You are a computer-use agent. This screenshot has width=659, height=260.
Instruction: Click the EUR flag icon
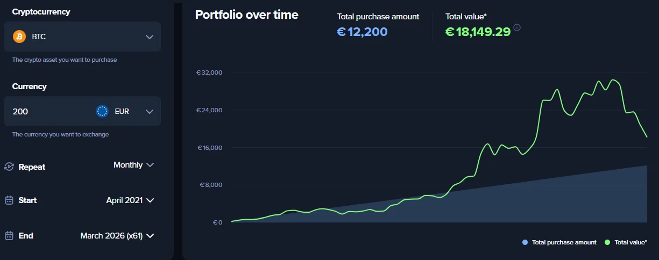tap(102, 111)
